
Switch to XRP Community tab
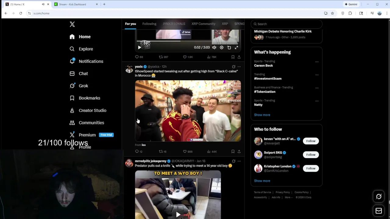point(203,24)
